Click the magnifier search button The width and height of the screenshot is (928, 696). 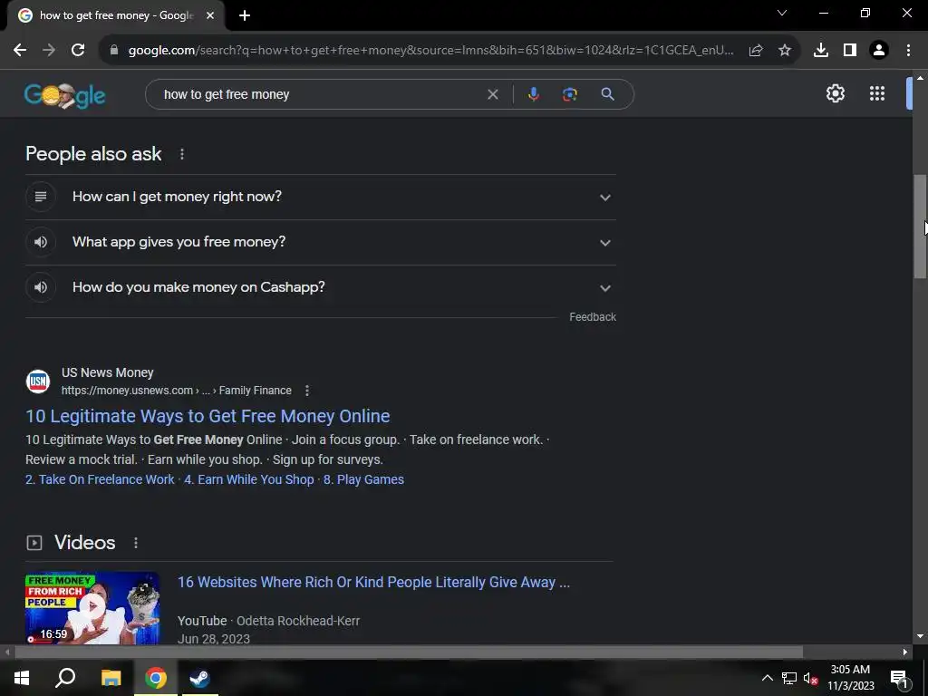607,94
